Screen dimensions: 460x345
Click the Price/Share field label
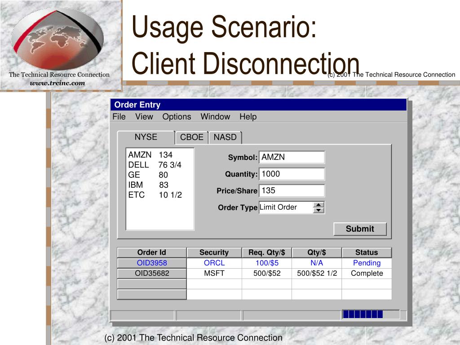237,191
